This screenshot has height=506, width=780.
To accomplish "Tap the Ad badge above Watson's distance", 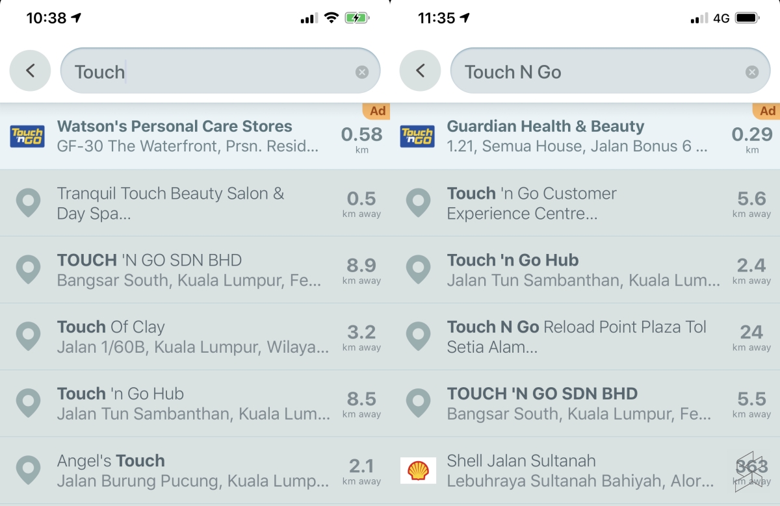I will tap(378, 111).
